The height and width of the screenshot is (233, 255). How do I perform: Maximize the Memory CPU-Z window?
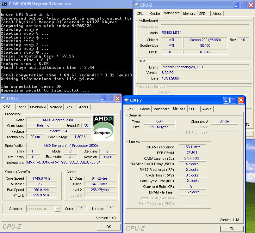233,100
